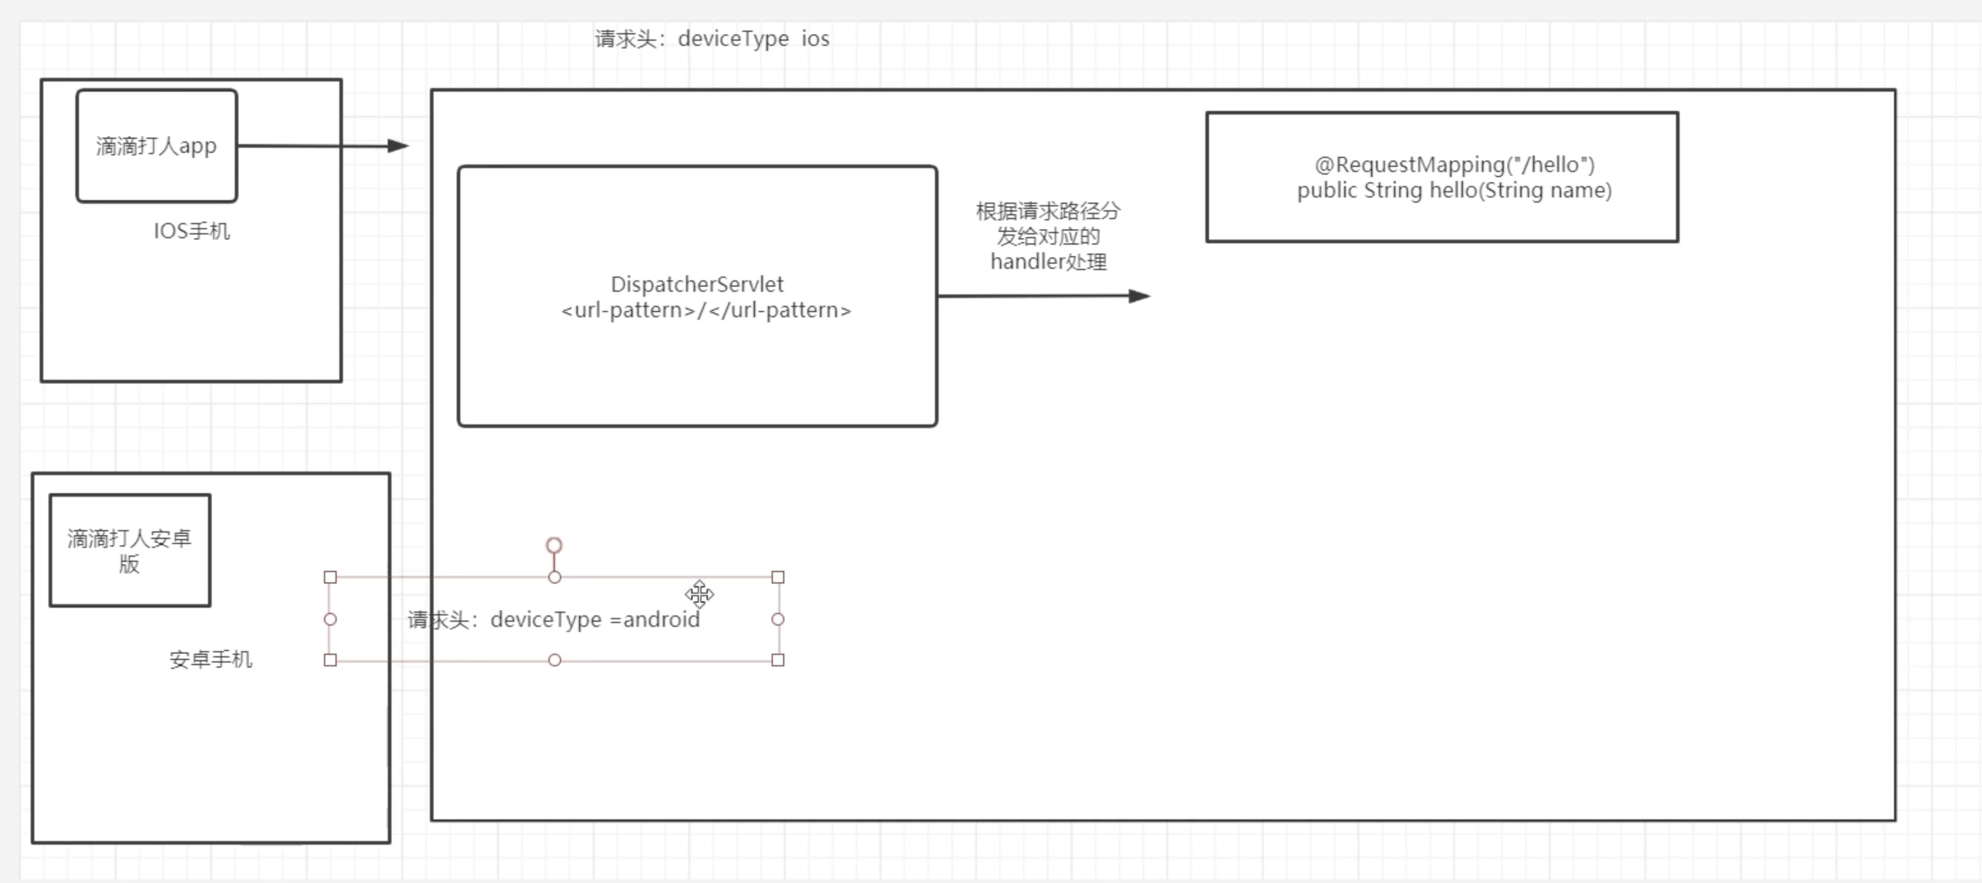Click the rotation handle above the selected text box
1982x883 pixels.
pos(554,545)
